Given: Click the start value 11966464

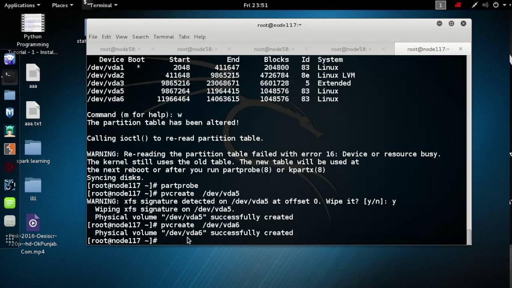Looking at the screenshot, I should [x=173, y=99].
